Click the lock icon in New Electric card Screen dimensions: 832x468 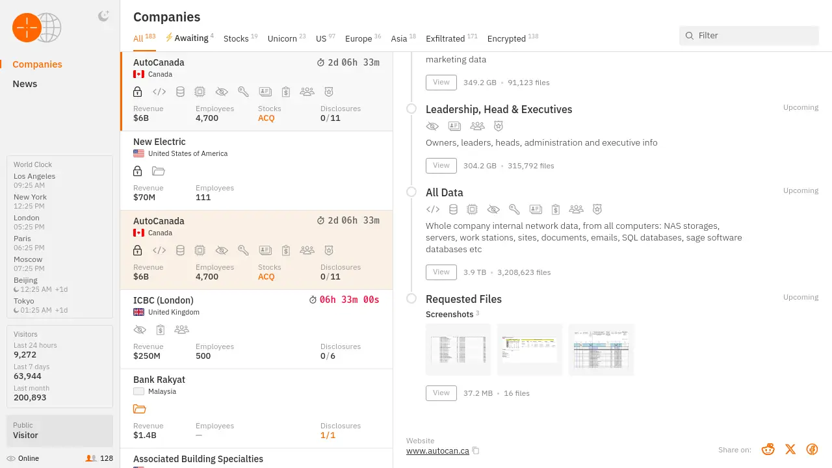(137, 171)
